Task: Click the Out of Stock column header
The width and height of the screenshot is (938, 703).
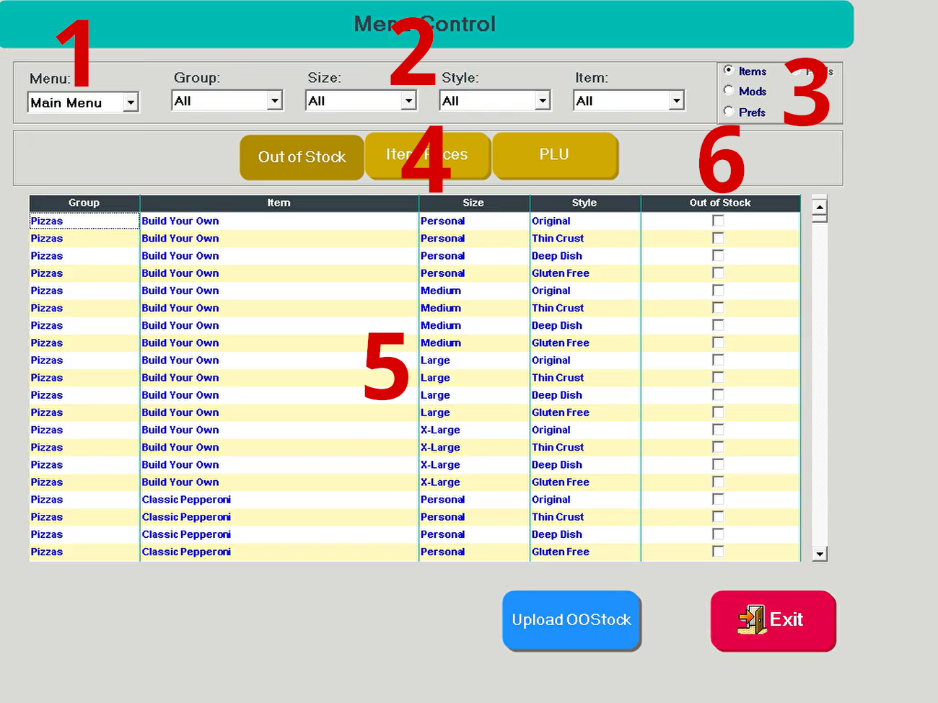Action: coord(720,203)
